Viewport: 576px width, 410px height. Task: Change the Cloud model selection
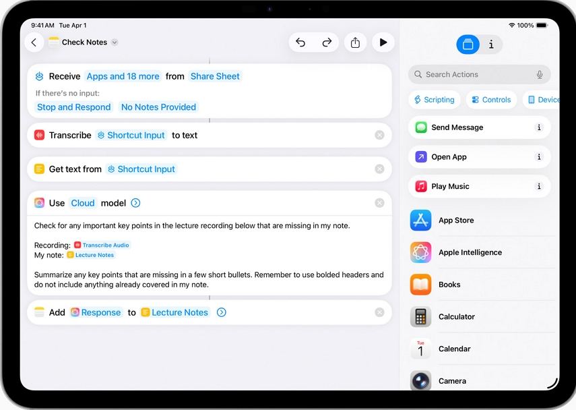(83, 204)
